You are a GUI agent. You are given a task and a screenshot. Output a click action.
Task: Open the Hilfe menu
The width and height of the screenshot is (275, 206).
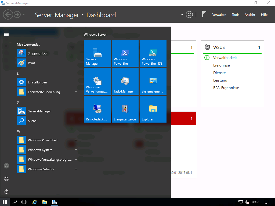[264, 15]
